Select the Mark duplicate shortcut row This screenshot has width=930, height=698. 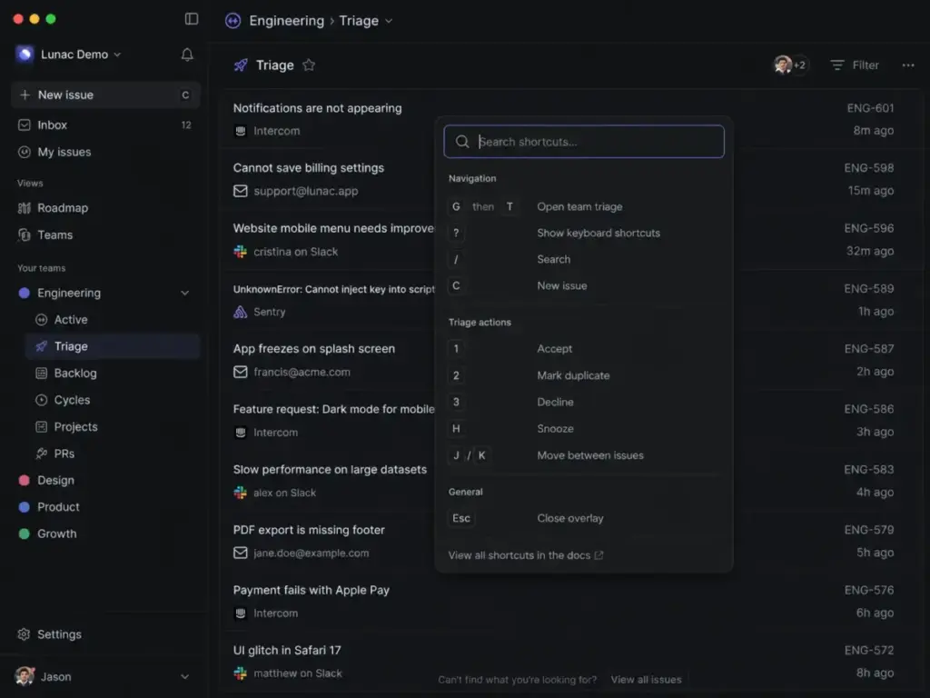coord(584,375)
